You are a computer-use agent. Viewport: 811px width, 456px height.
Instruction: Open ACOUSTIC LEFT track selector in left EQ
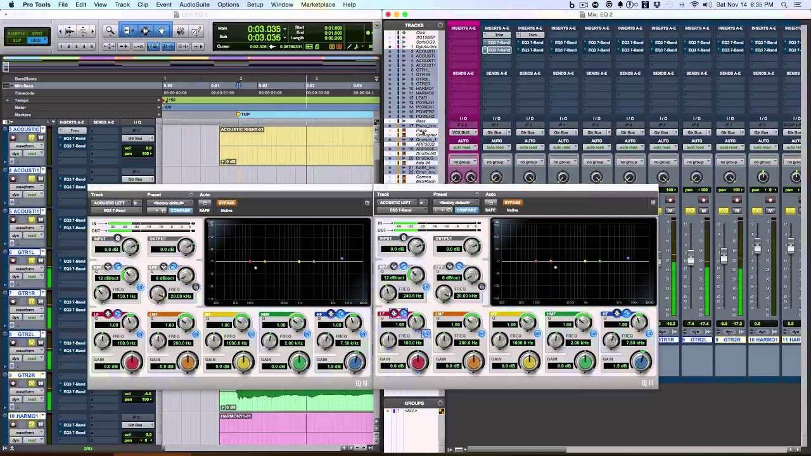(112, 203)
